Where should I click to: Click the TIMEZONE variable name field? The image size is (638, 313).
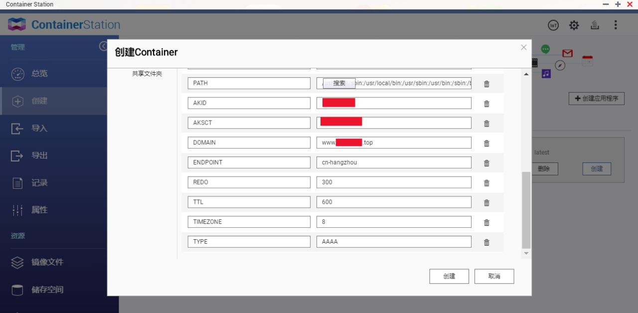click(x=249, y=222)
